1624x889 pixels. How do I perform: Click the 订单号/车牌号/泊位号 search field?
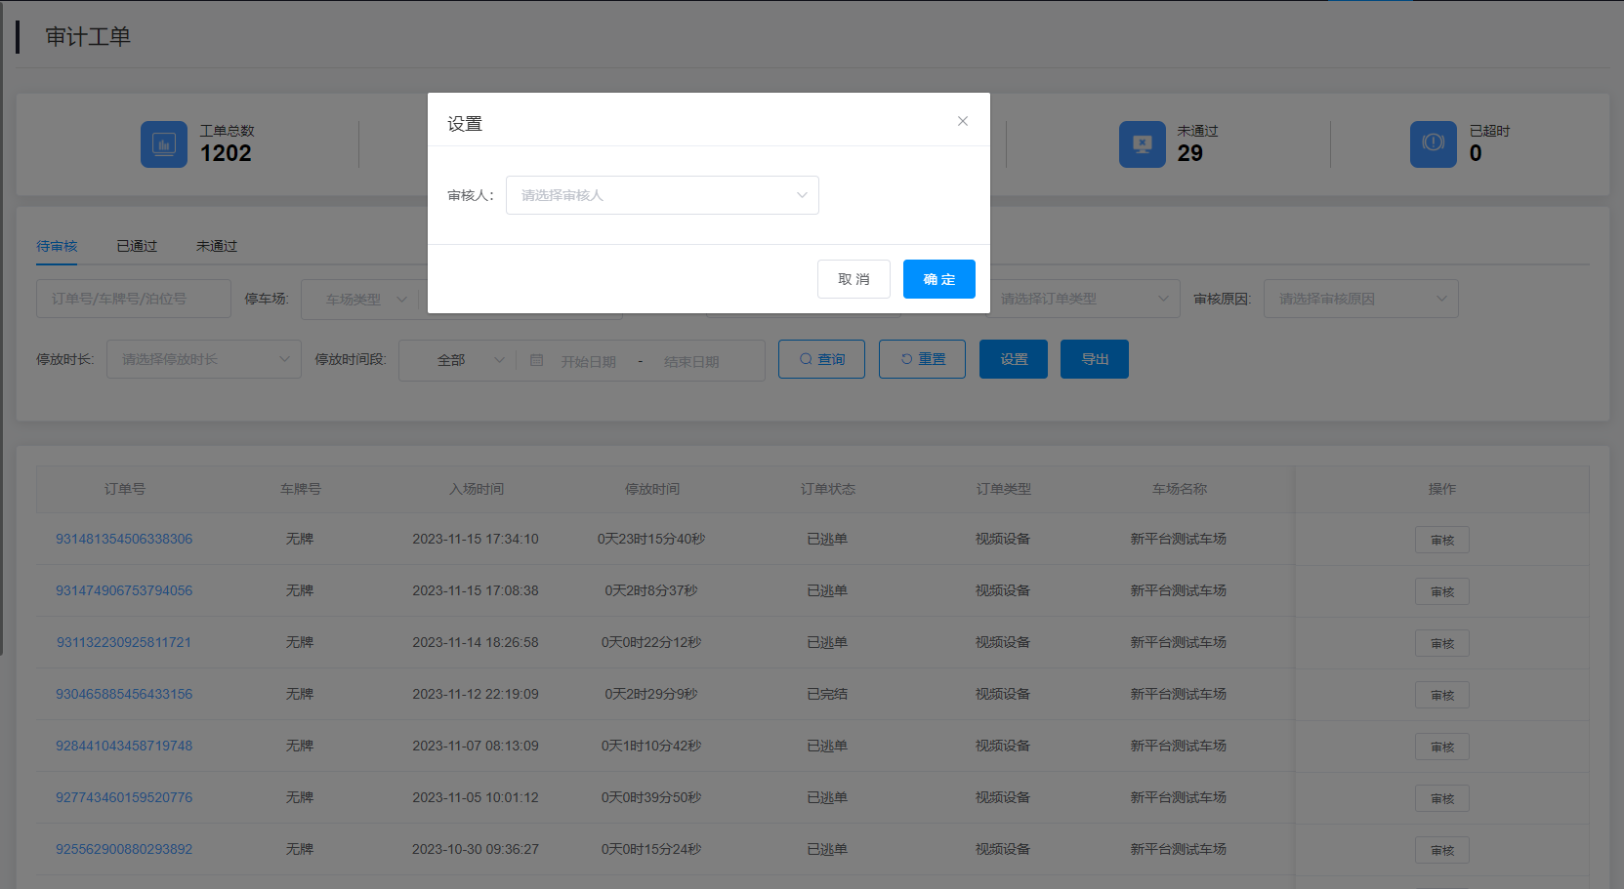[133, 299]
